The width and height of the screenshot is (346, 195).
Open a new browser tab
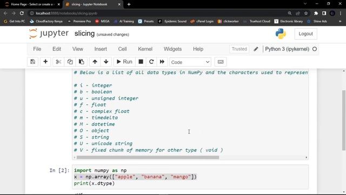point(129,4)
